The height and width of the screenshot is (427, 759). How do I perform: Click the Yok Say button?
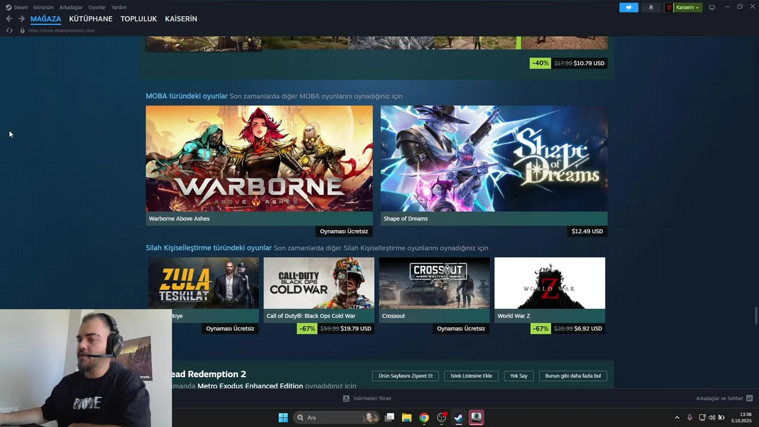519,376
